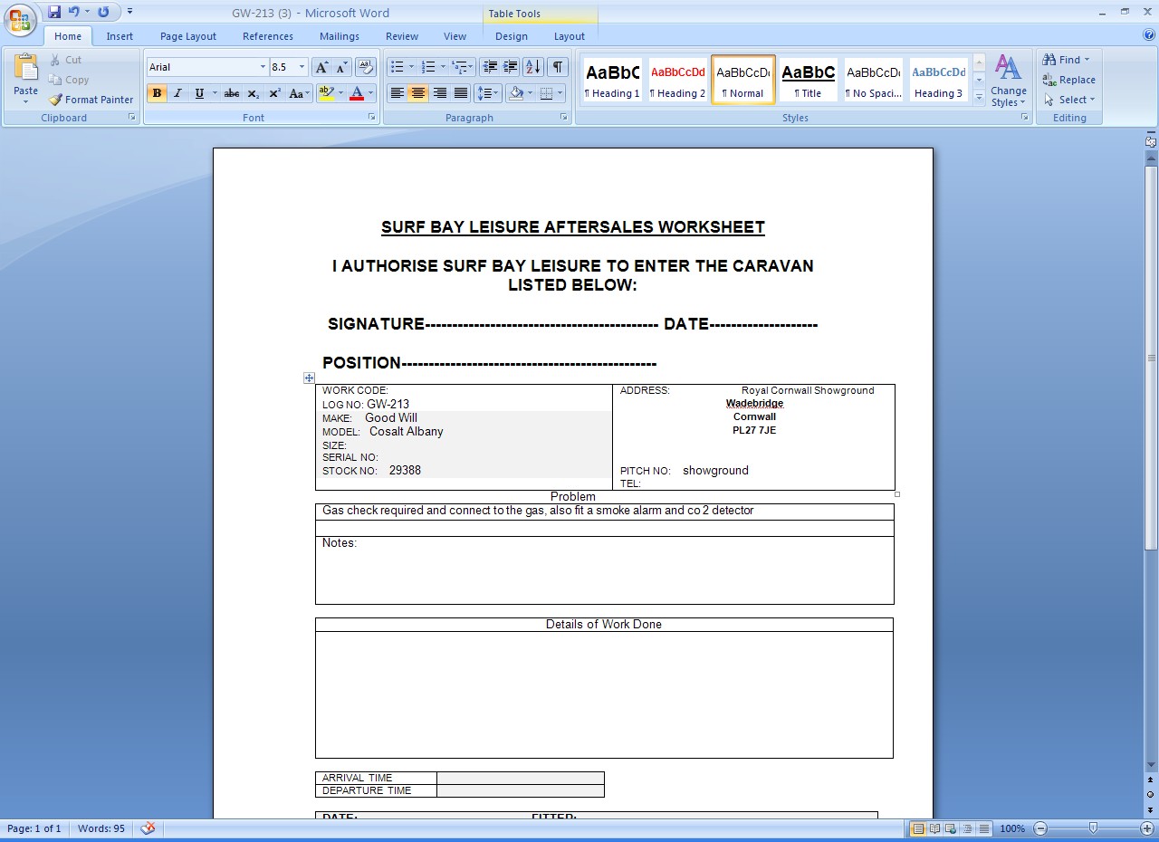Open the Replace dialog
The height and width of the screenshot is (842, 1159).
click(1068, 80)
